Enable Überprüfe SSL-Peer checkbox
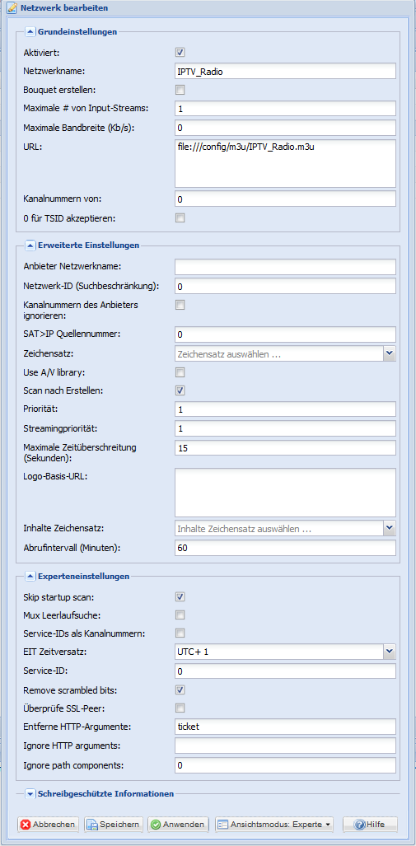The height and width of the screenshot is (846, 416). tap(180, 708)
